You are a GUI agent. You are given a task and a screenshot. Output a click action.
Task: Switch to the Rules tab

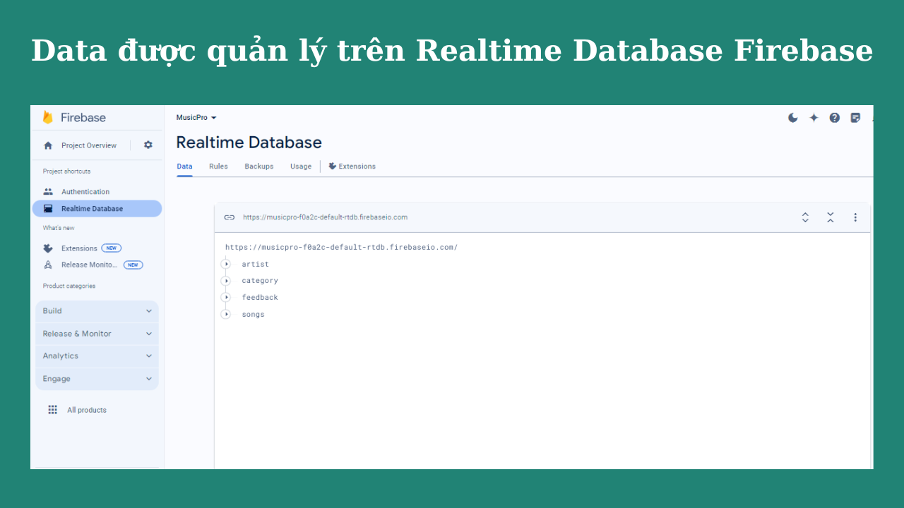(x=218, y=167)
